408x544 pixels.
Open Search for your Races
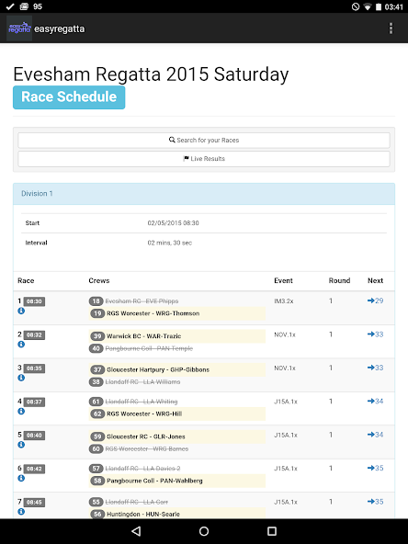point(204,141)
